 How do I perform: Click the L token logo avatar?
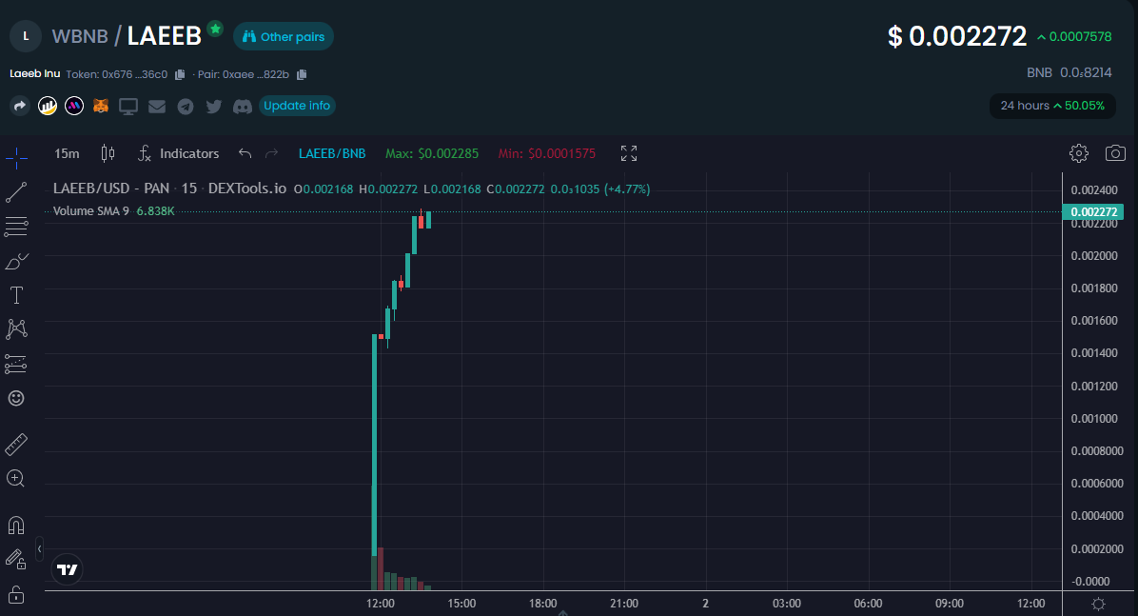(x=26, y=36)
